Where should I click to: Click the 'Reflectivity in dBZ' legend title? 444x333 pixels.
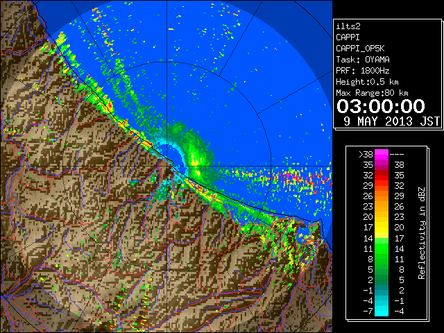coord(422,233)
